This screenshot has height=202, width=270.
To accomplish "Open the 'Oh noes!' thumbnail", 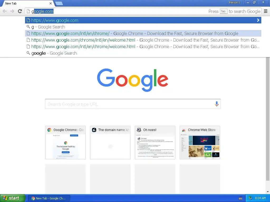I will tap(155, 143).
